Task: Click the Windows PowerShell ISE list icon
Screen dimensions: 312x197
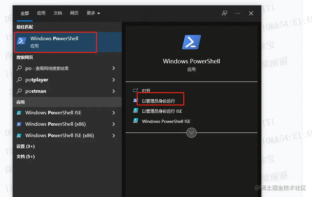Action: point(19,113)
